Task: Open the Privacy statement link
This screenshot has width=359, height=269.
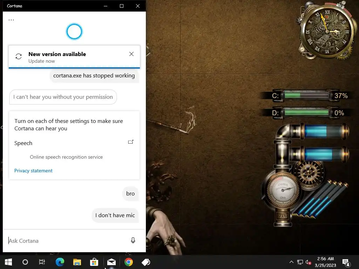Action: 33,171
